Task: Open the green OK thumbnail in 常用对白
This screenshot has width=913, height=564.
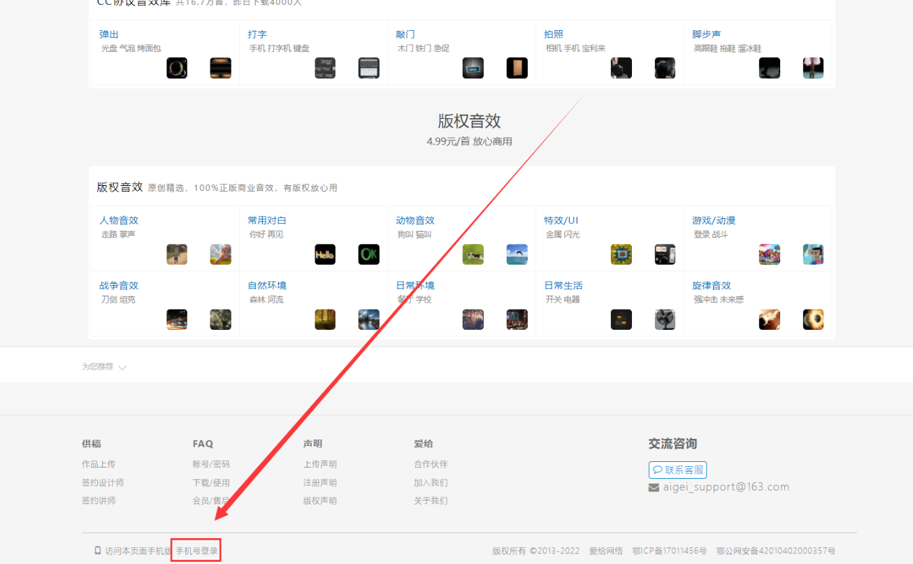Action: (369, 254)
